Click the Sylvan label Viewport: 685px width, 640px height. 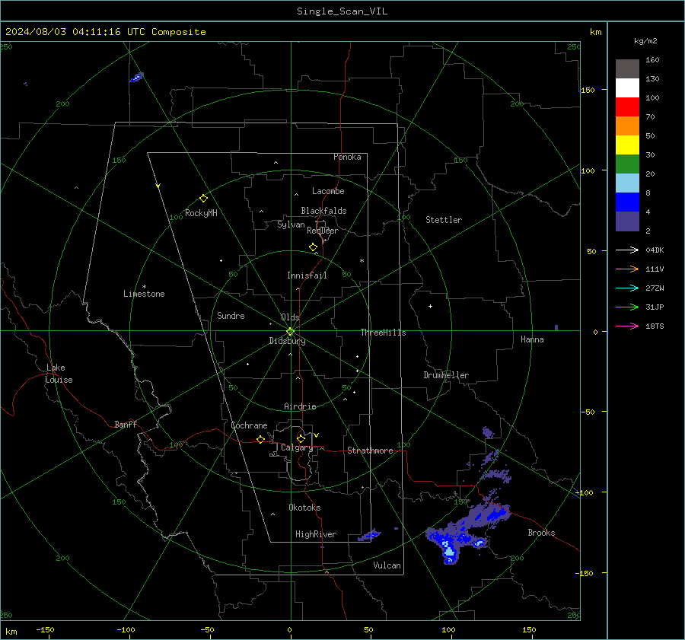[x=291, y=224]
